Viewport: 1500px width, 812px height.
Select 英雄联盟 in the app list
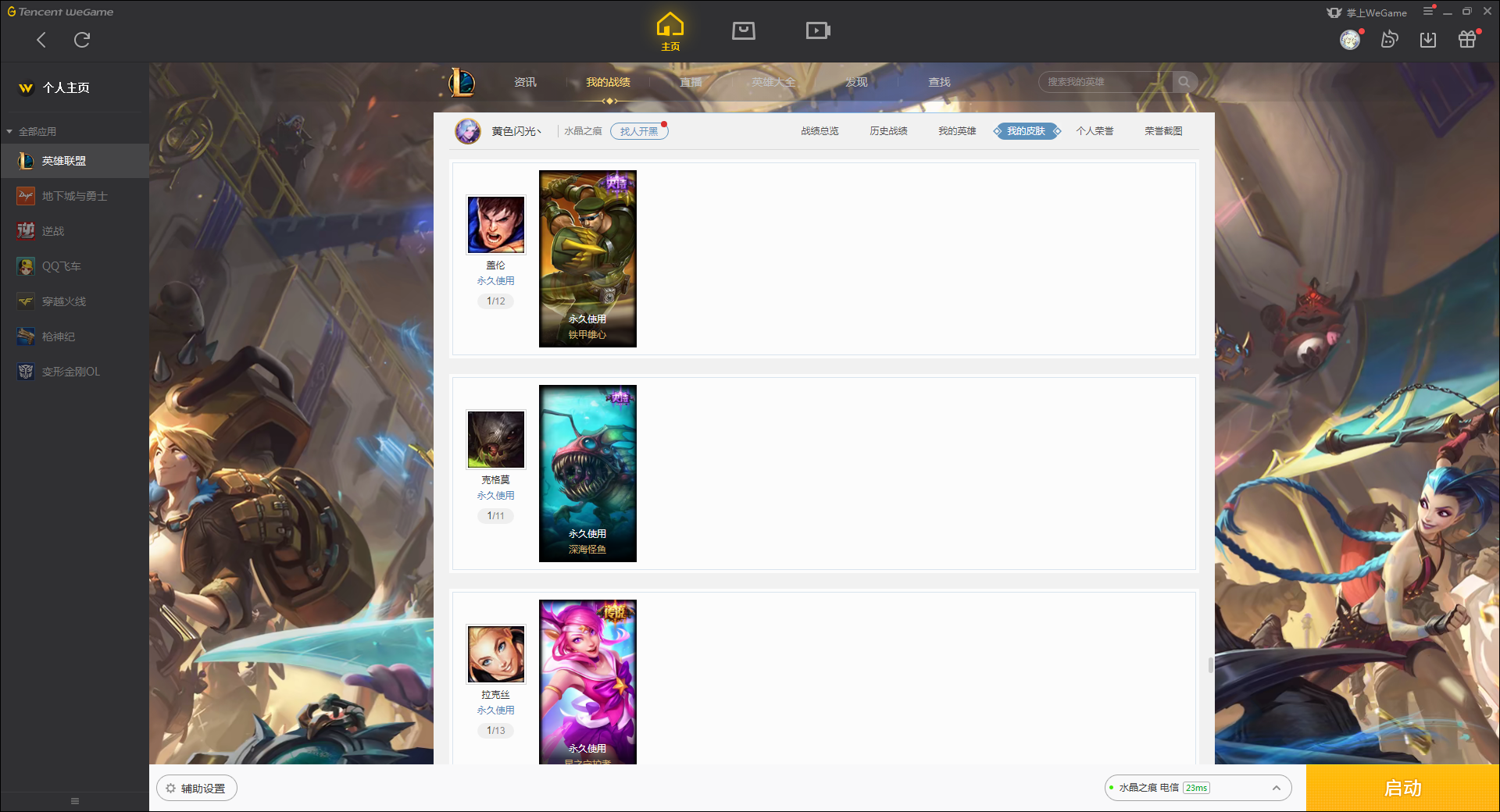(x=74, y=161)
